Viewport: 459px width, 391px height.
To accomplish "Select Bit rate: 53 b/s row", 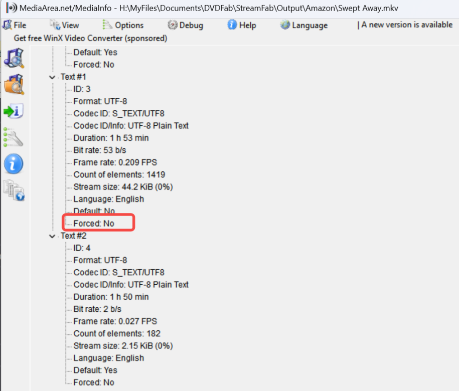I will click(x=100, y=150).
